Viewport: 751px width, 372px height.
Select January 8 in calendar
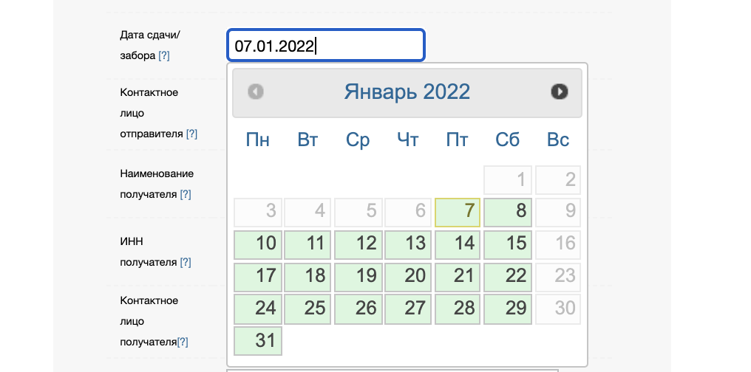coord(508,213)
